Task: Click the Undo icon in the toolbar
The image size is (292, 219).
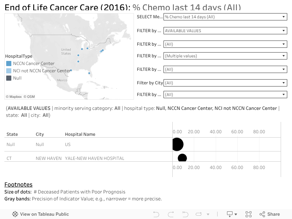Action: click(156, 214)
